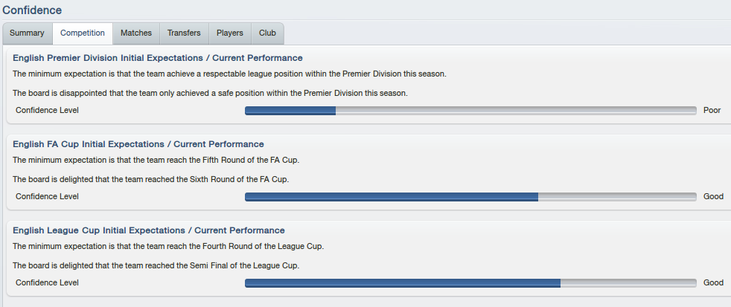Show the Players tab
The width and height of the screenshot is (731, 307).
pyautogui.click(x=230, y=33)
